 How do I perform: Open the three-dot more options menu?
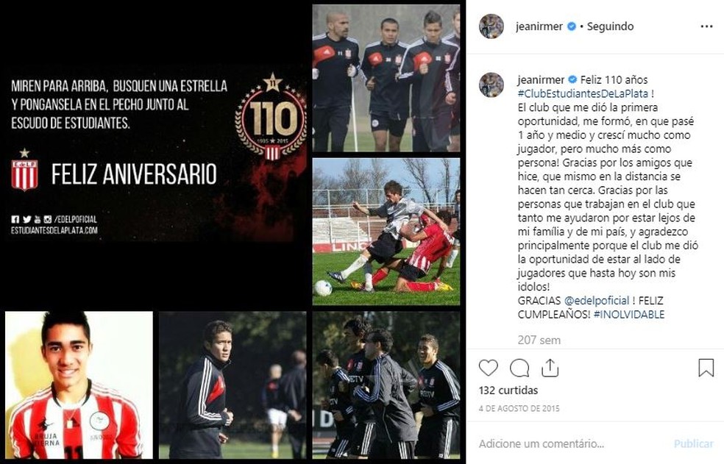[x=706, y=26]
